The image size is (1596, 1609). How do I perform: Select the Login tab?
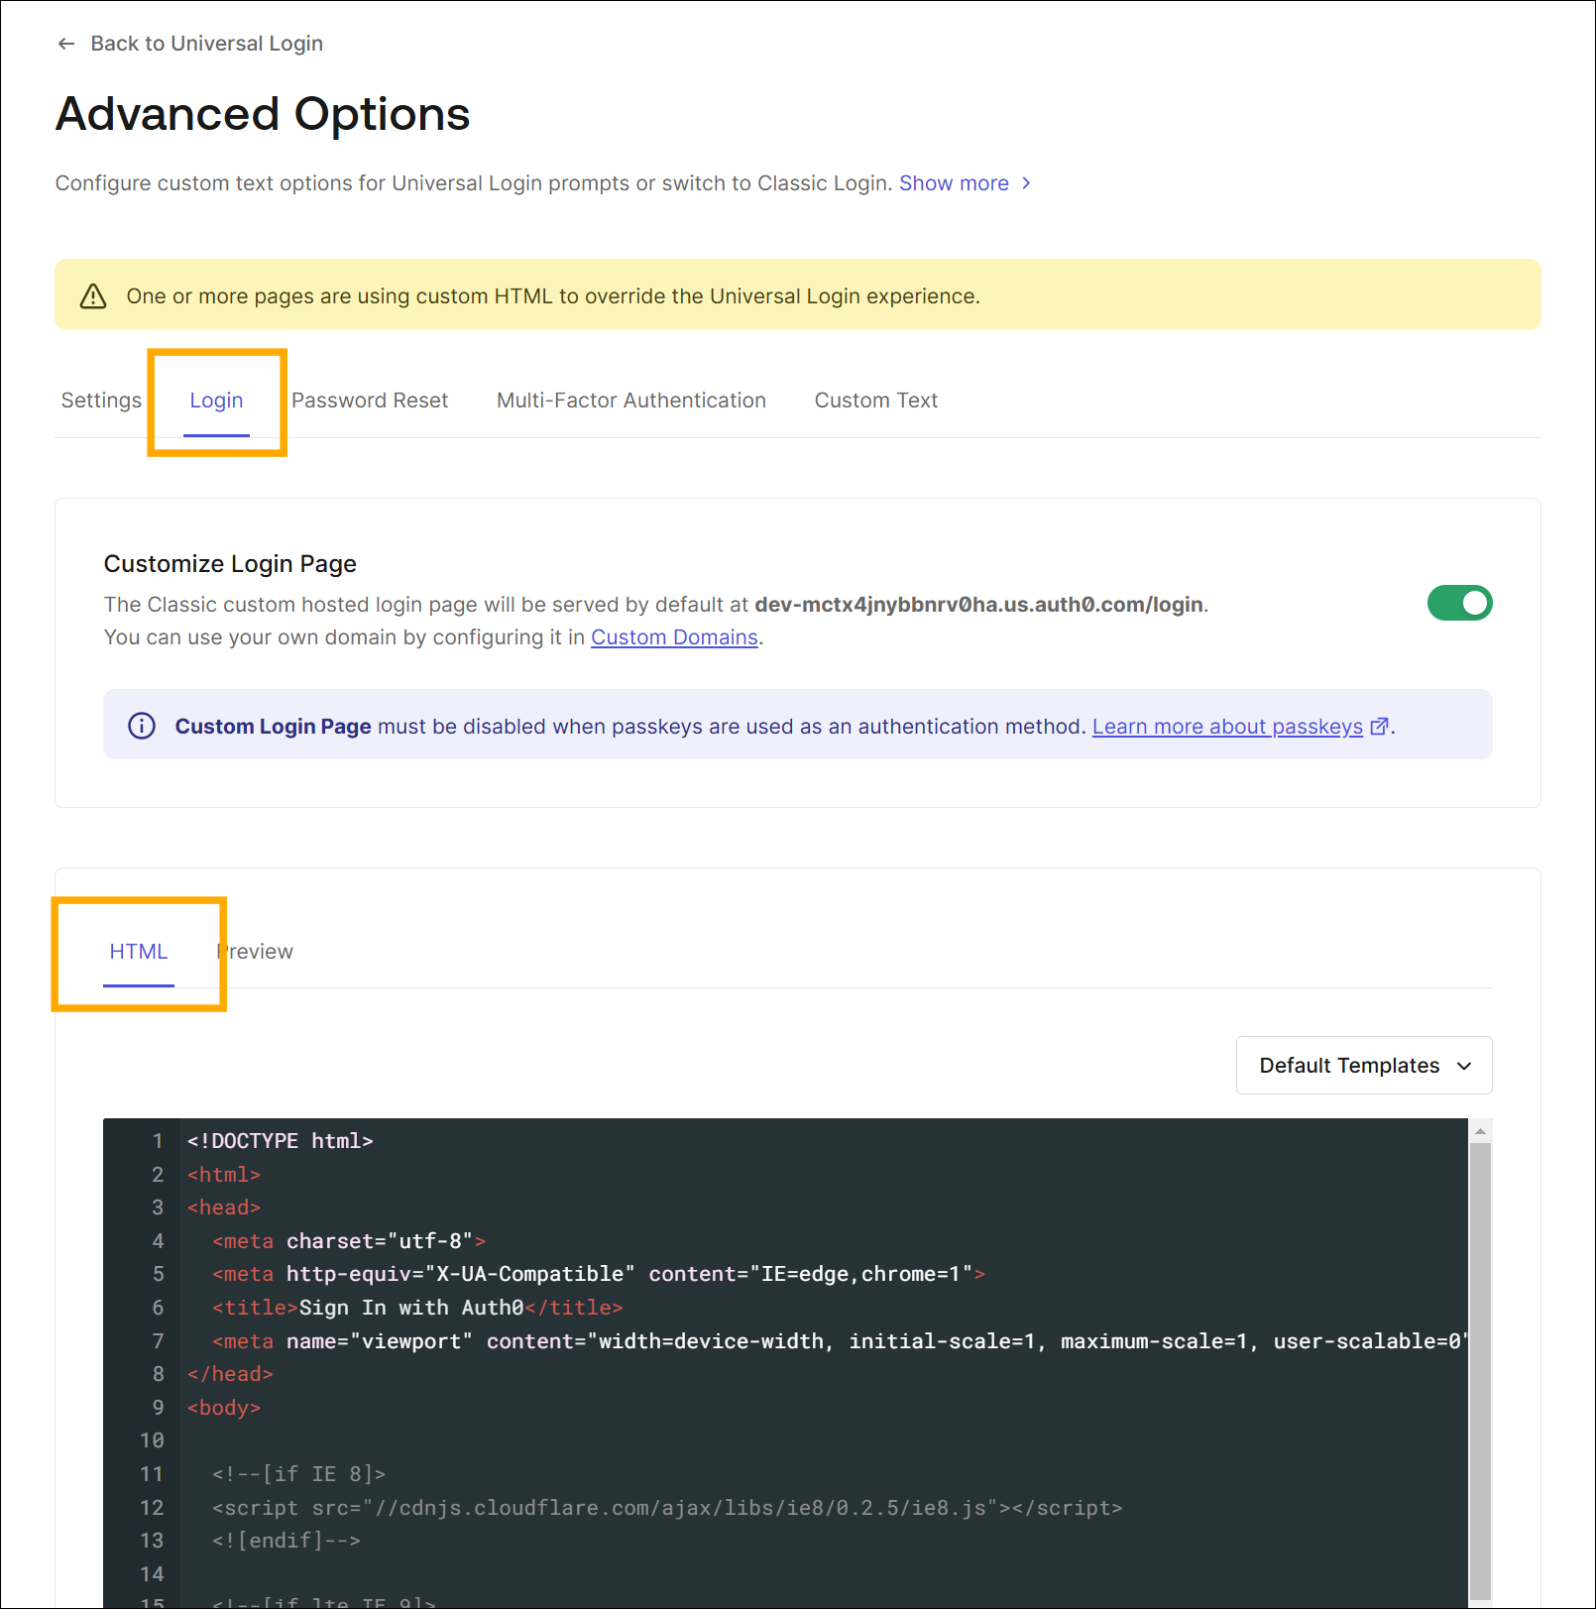[x=216, y=401]
